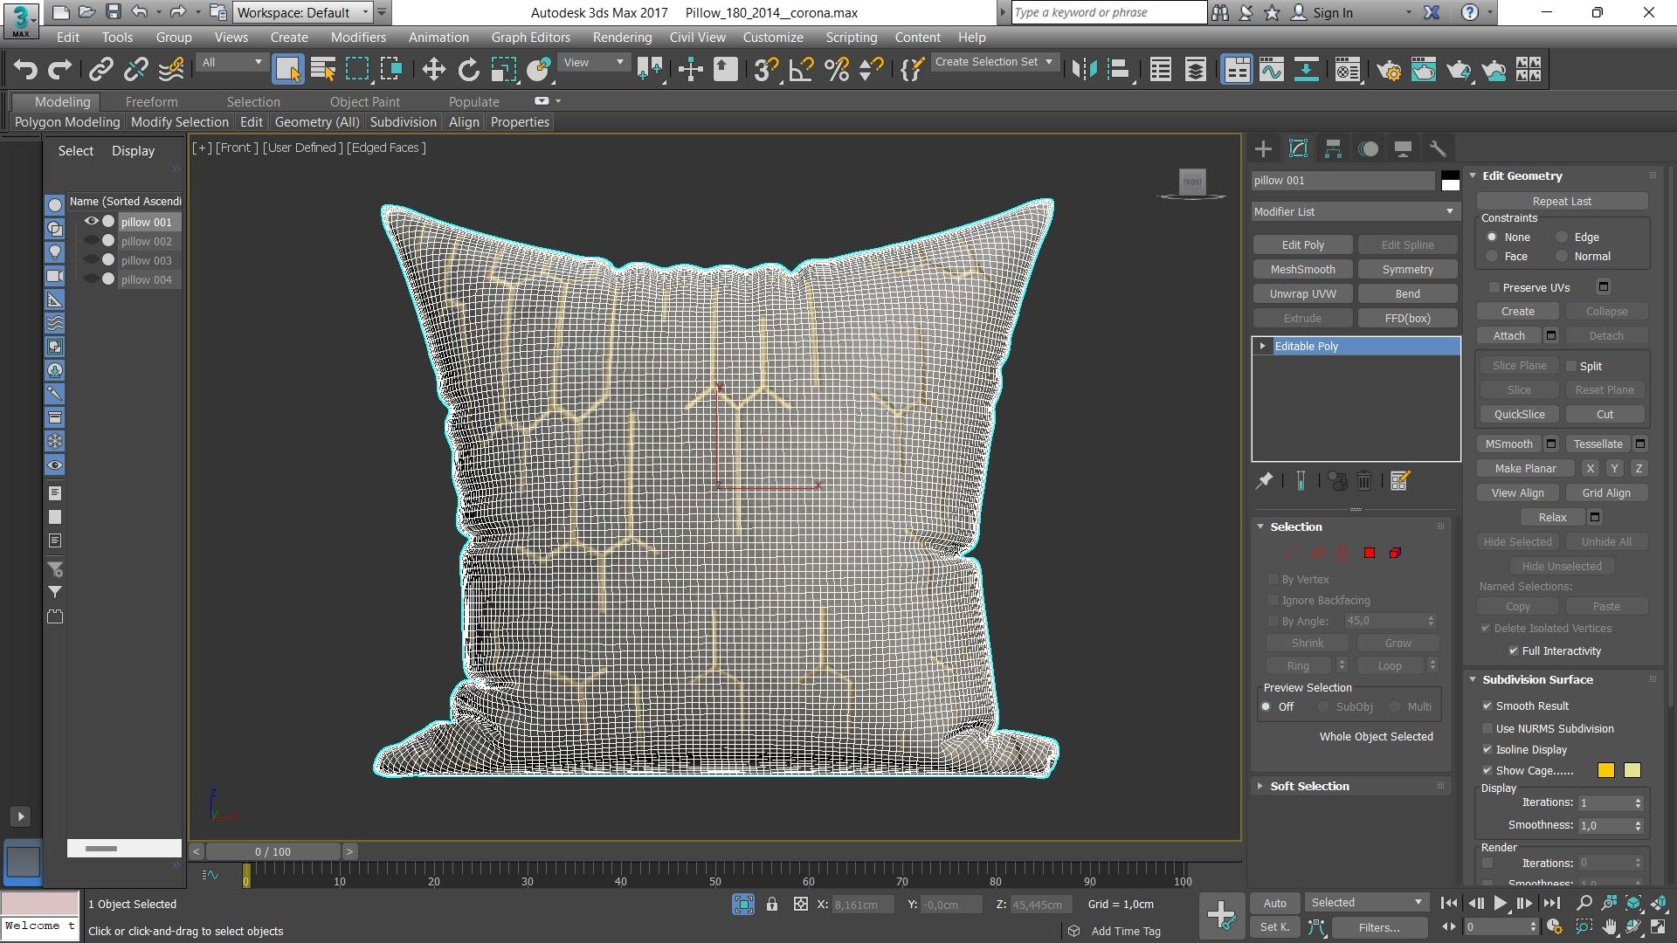Open the View reference coordinate dropdown
The image size is (1677, 943).
click(594, 62)
